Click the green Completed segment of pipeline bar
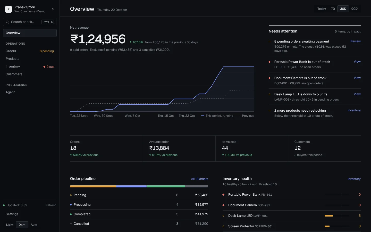 click(166, 186)
